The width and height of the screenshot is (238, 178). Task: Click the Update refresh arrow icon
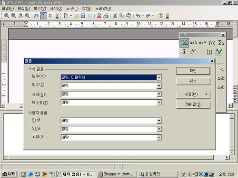click(x=37, y=16)
